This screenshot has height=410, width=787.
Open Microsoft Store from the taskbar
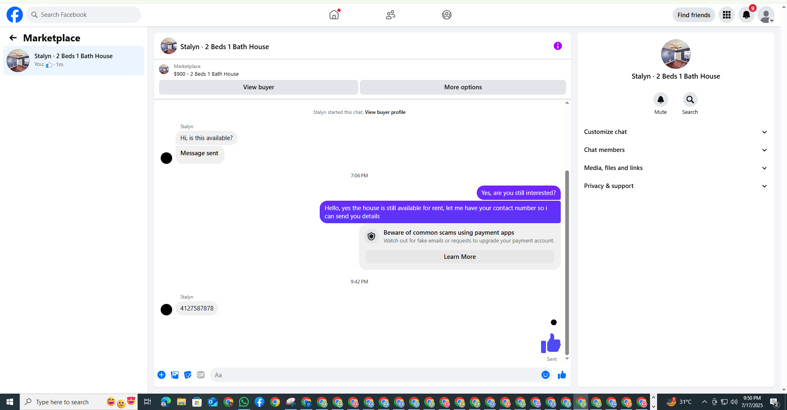coord(197,402)
